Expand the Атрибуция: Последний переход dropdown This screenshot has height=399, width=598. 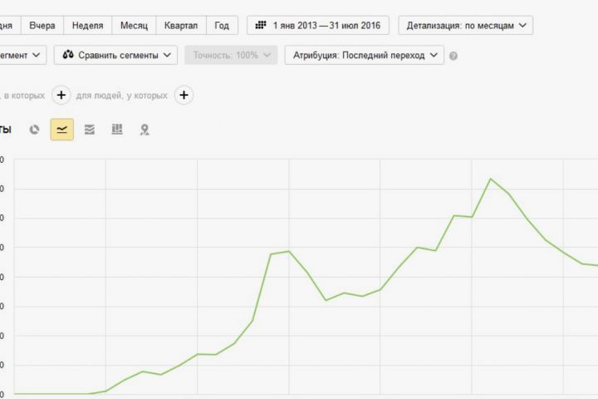coord(365,56)
